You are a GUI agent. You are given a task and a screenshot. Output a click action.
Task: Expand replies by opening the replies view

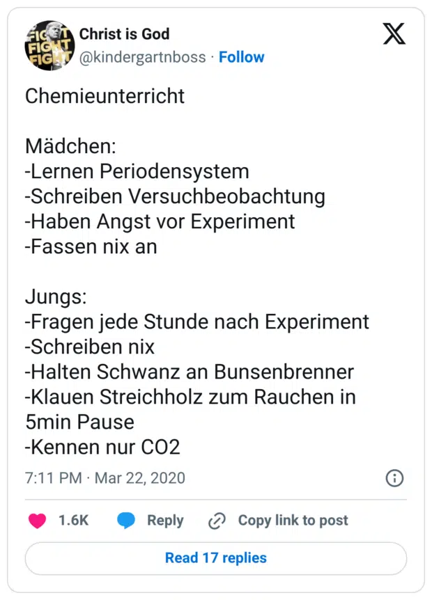click(215, 558)
